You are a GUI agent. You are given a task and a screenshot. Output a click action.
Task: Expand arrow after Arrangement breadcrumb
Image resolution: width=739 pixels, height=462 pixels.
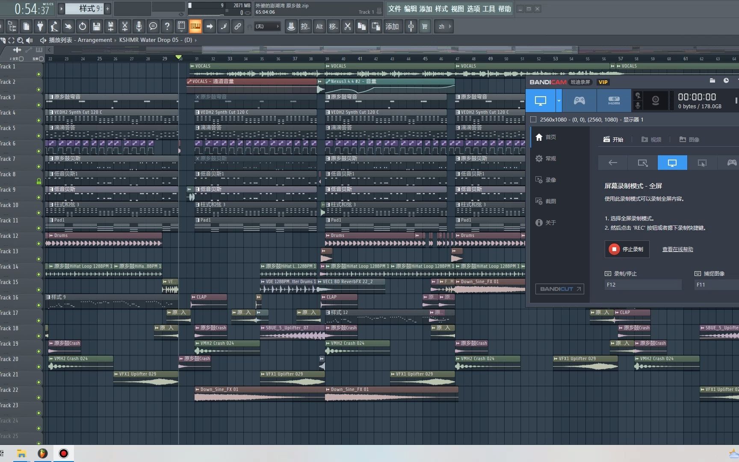coord(115,40)
